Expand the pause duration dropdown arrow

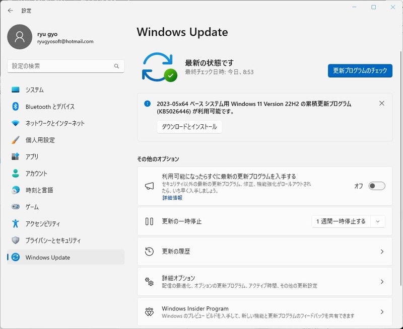[x=378, y=221]
